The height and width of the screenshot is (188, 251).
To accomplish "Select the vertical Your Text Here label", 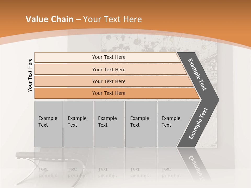I will tap(30, 75).
